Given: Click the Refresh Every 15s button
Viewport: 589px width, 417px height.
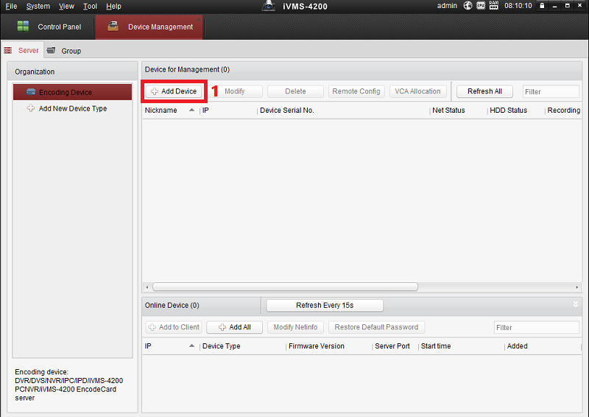Looking at the screenshot, I should tap(325, 305).
